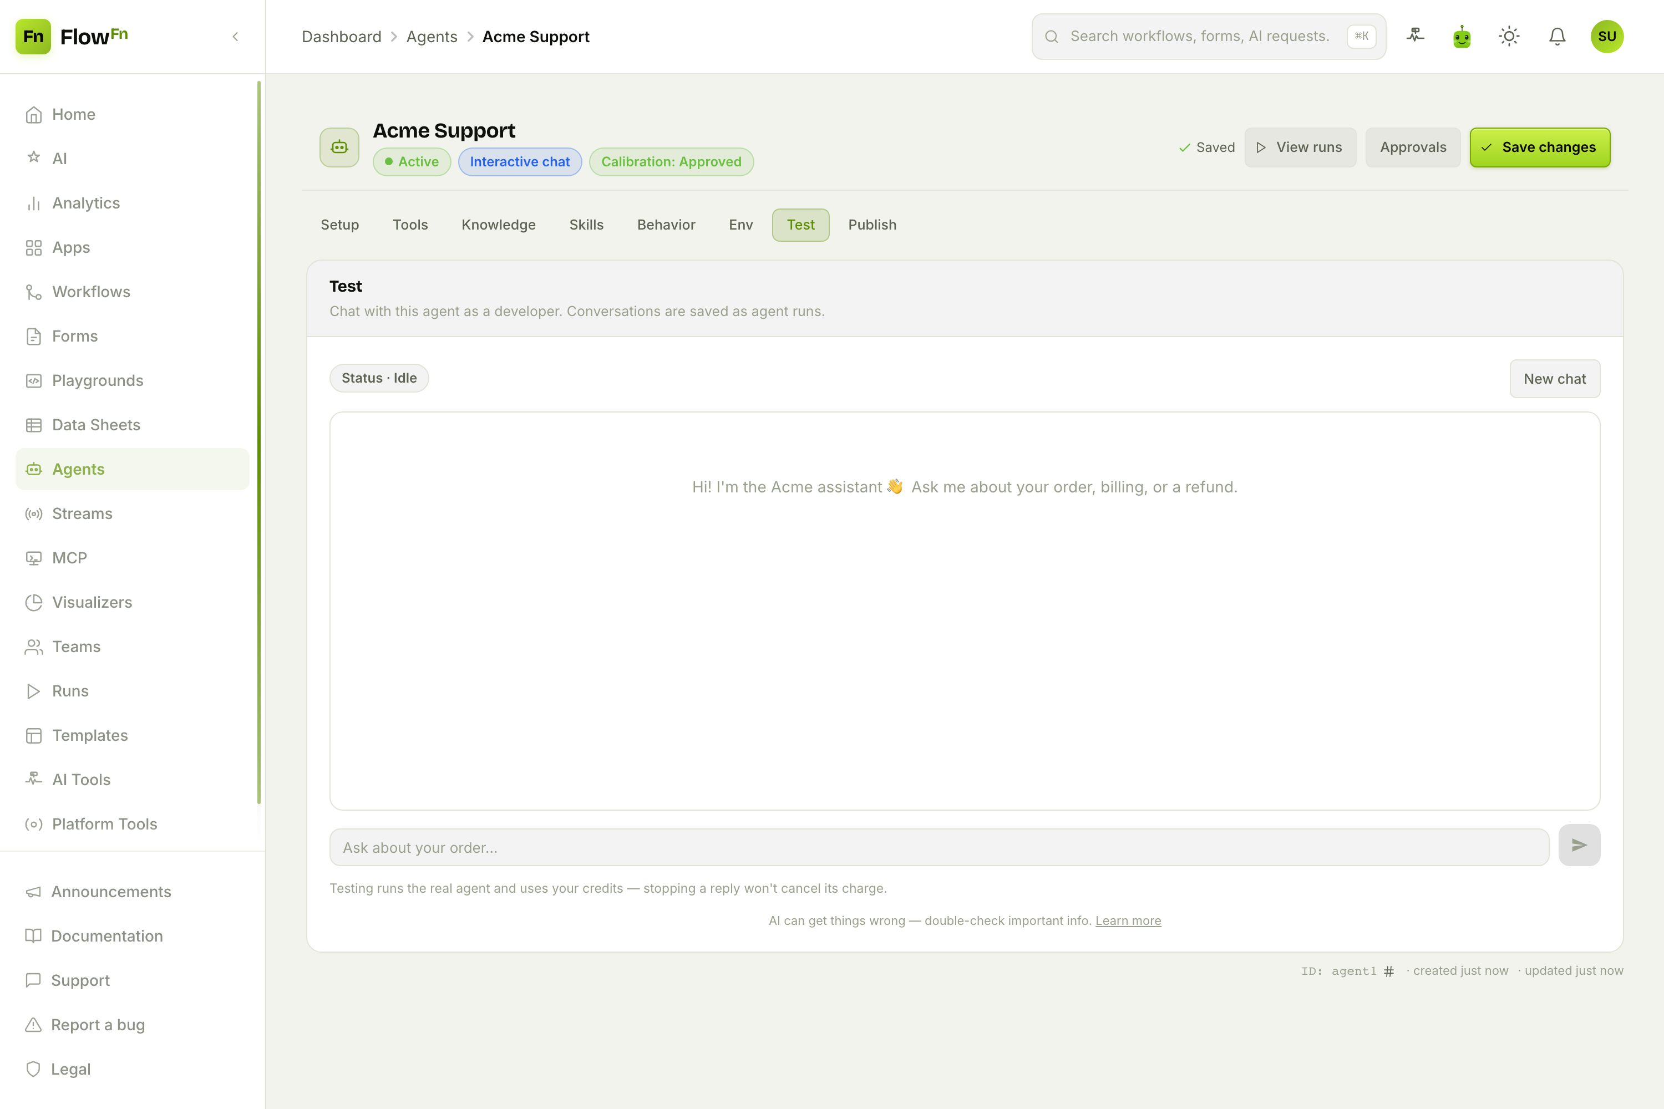Open the MCP section
Viewport: 1664px width, 1109px height.
[x=133, y=558]
